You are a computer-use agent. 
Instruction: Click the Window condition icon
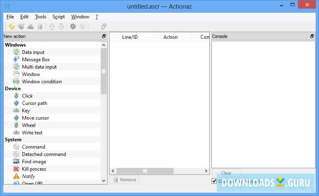coord(16,81)
